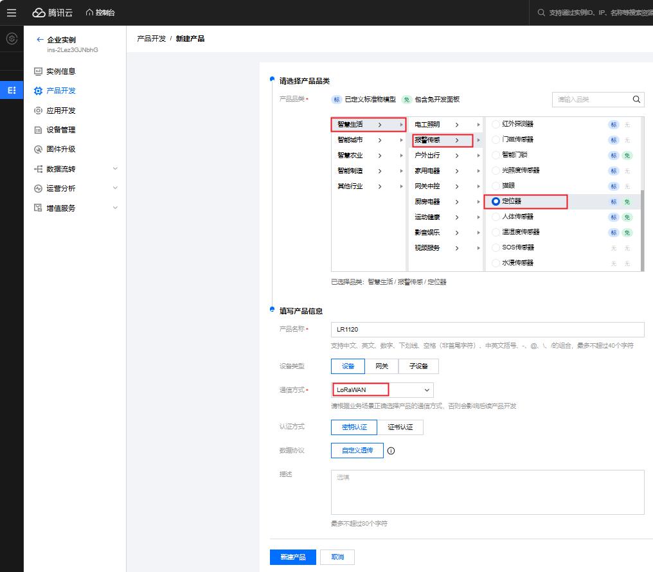Expand the 智能城市 category
This screenshot has height=572, width=653.
tap(368, 140)
